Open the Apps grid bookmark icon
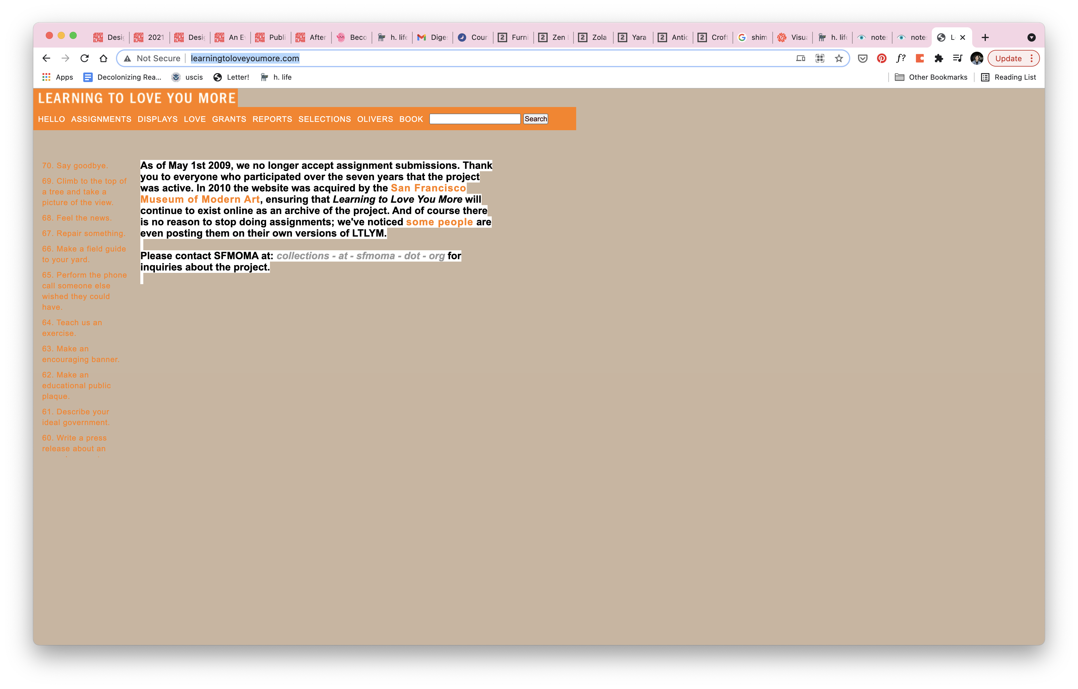Screen dimensions: 1078x689 46,77
